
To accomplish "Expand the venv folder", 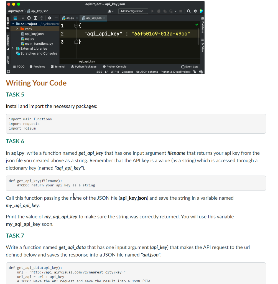I will tap(17, 29).
